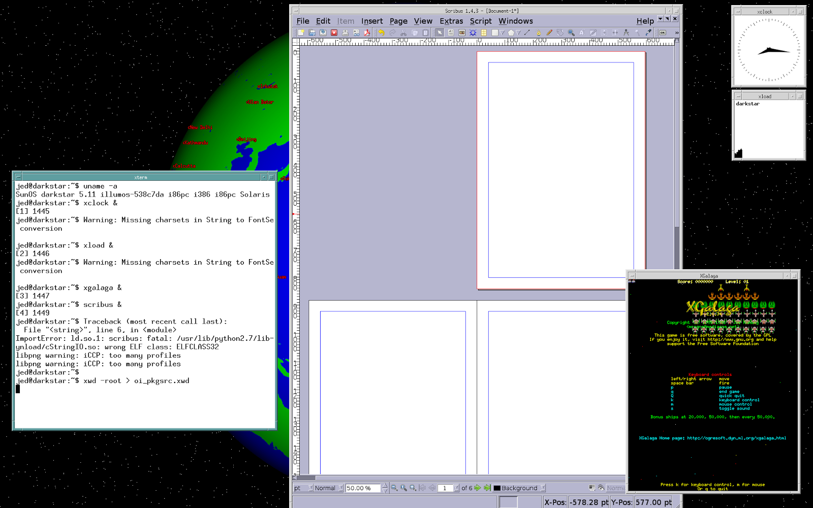Viewport: 813px width, 508px height.
Task: Open the Help menu
Action: [645, 21]
